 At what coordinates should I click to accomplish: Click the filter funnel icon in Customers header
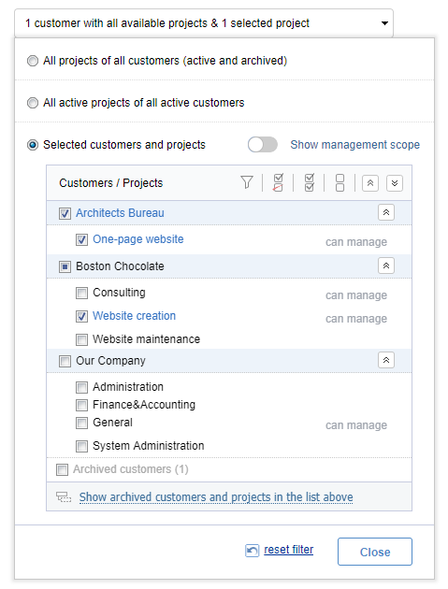(x=247, y=182)
